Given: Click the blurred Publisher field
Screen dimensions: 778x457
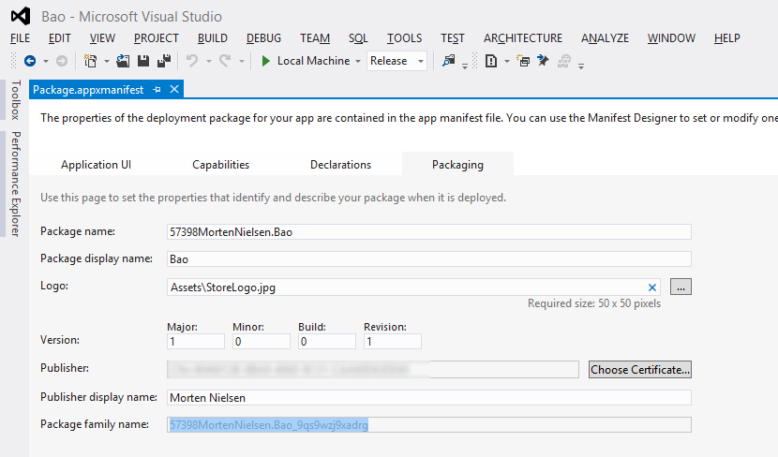Looking at the screenshot, I should [373, 369].
